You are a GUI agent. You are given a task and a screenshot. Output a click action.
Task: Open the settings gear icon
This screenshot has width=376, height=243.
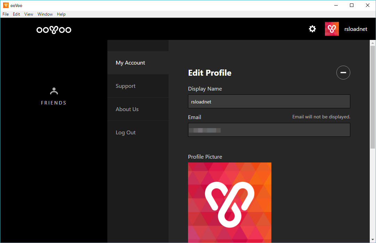tap(312, 29)
